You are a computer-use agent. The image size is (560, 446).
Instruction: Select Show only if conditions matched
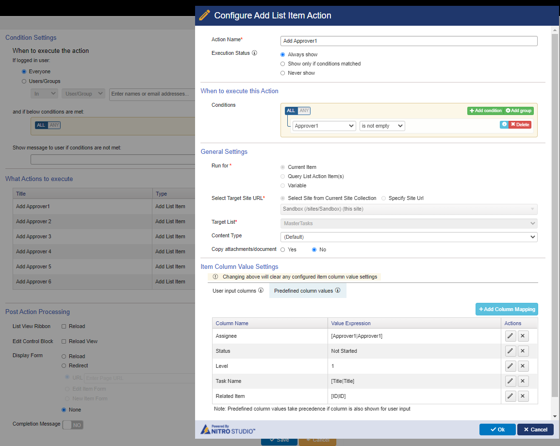tap(282, 64)
